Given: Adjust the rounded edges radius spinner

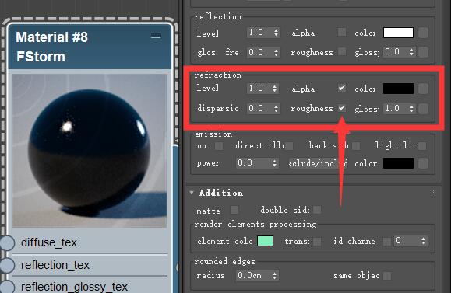Looking at the screenshot, I should coord(275,275).
